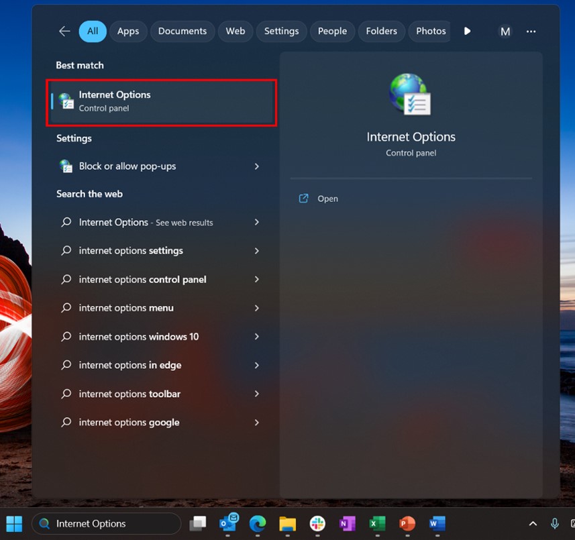The image size is (575, 540).
Task: Click Open in the Internet Options preview
Action: [327, 199]
